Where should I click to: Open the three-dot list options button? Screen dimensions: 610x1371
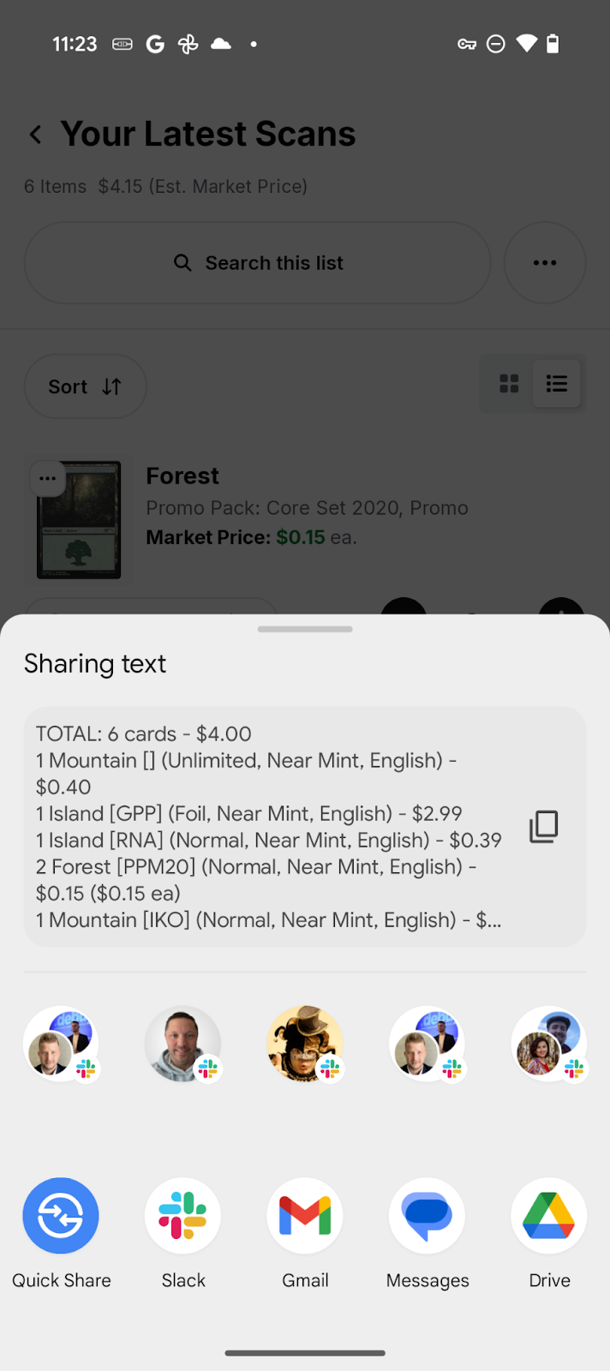tap(545, 263)
